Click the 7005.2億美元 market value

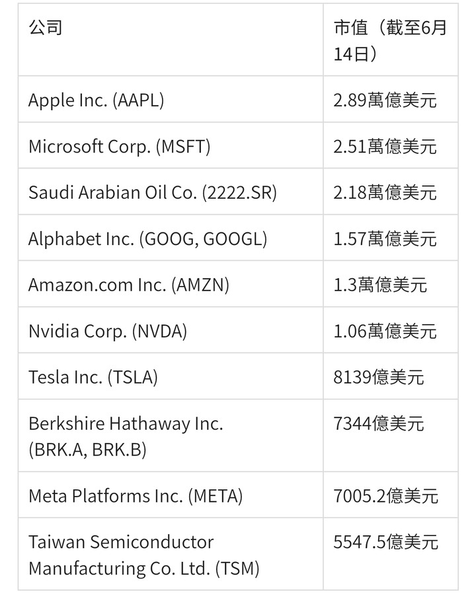(385, 496)
